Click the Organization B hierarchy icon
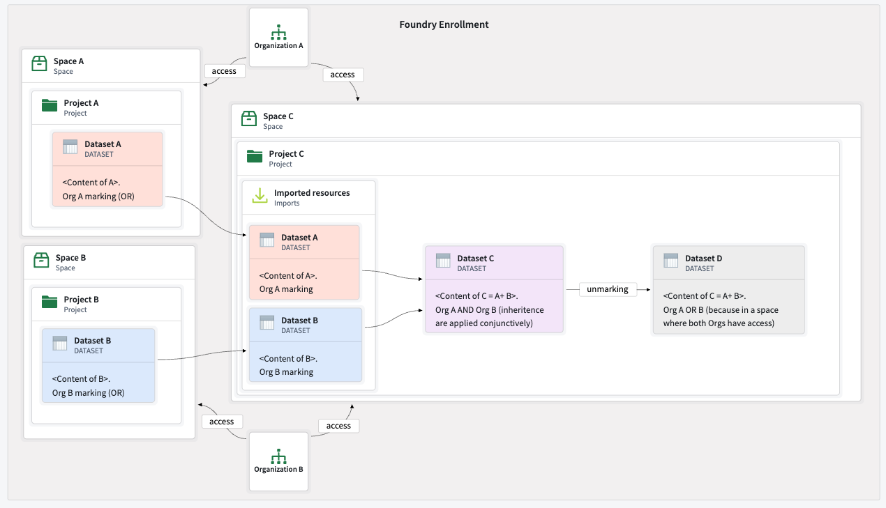Viewport: 886px width, 508px height. coord(279,456)
